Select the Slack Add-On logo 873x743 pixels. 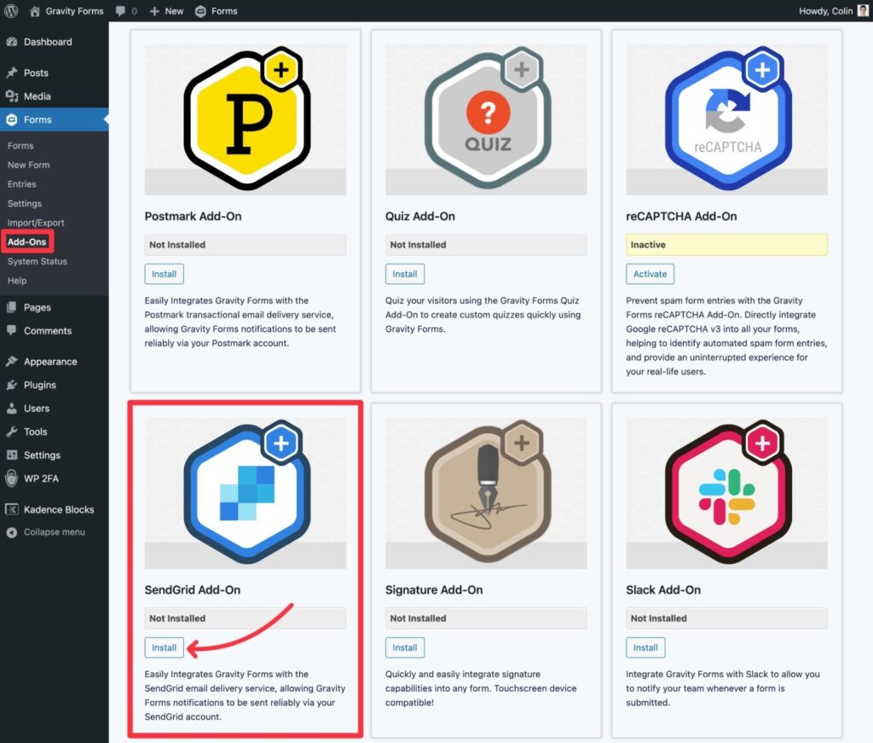pos(726,491)
